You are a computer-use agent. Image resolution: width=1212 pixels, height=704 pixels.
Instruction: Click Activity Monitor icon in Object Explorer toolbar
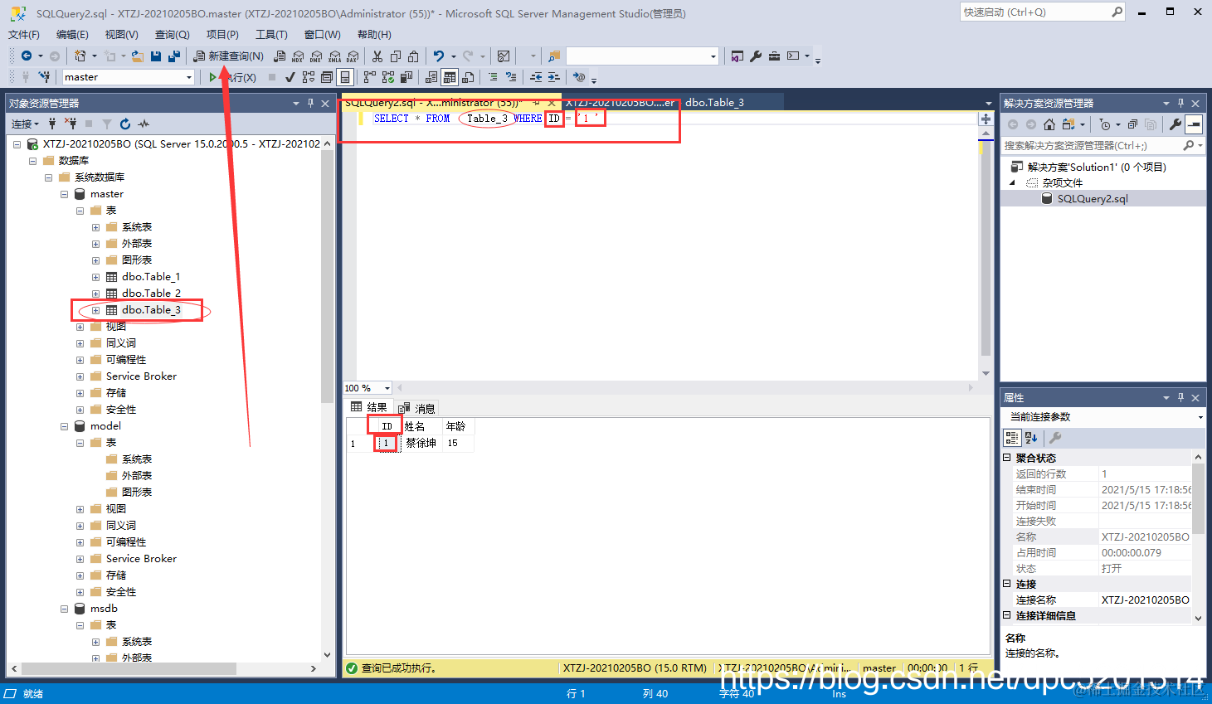pyautogui.click(x=144, y=124)
